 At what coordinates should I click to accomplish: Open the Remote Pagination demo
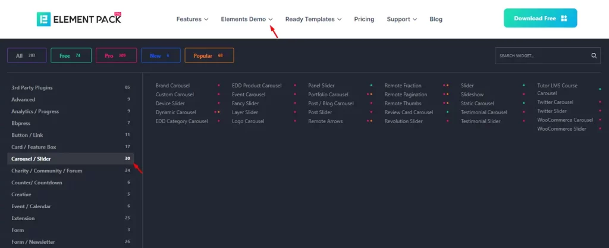point(406,95)
